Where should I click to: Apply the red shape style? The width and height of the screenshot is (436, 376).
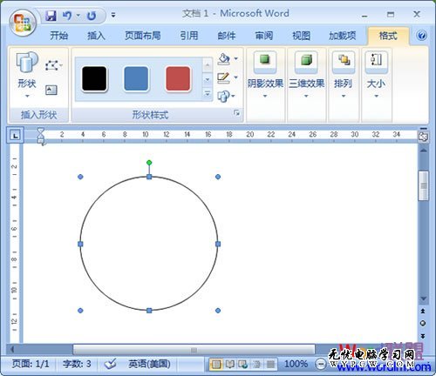coord(178,79)
